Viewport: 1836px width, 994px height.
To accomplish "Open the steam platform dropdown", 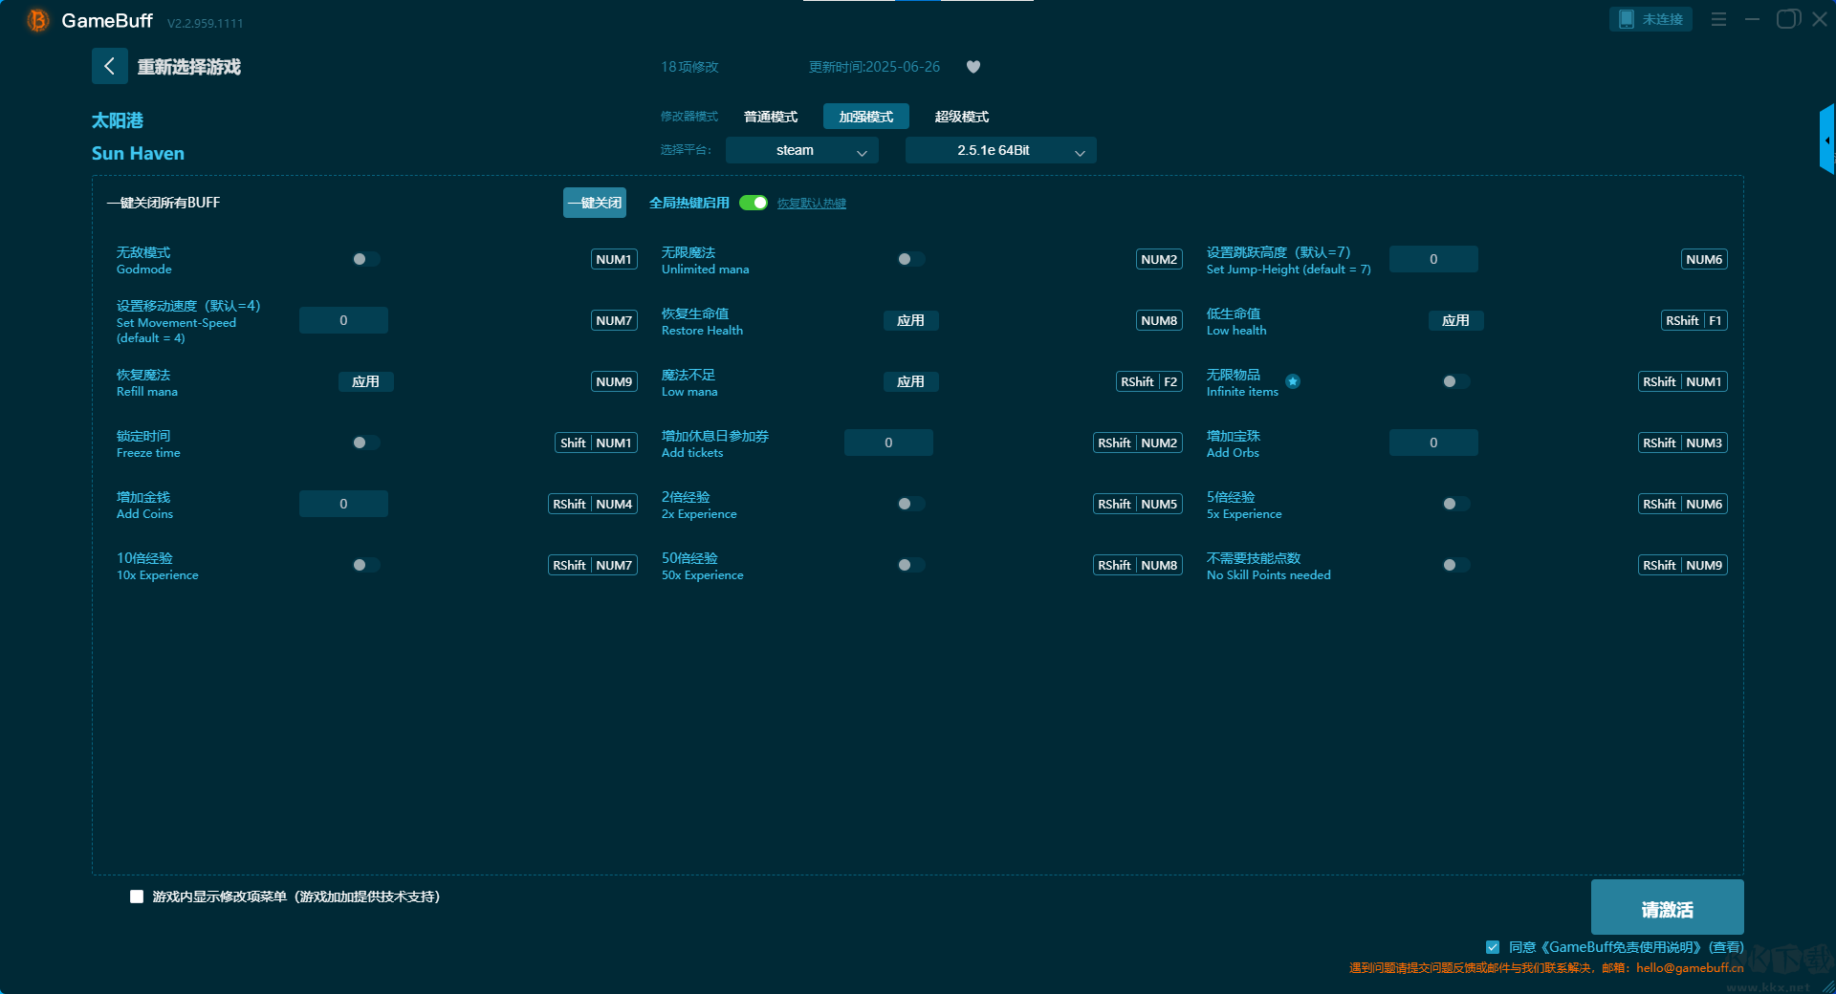I will pyautogui.click(x=802, y=150).
